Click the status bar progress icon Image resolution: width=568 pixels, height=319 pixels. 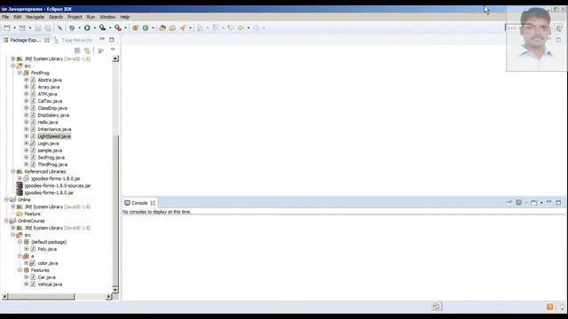click(x=436, y=307)
